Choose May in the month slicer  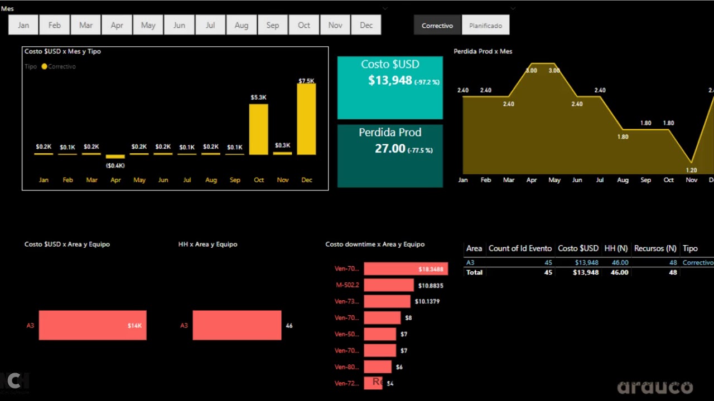pos(148,25)
